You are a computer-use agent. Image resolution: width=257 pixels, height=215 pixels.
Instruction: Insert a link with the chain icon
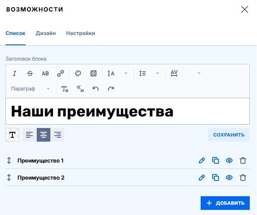coord(61,73)
